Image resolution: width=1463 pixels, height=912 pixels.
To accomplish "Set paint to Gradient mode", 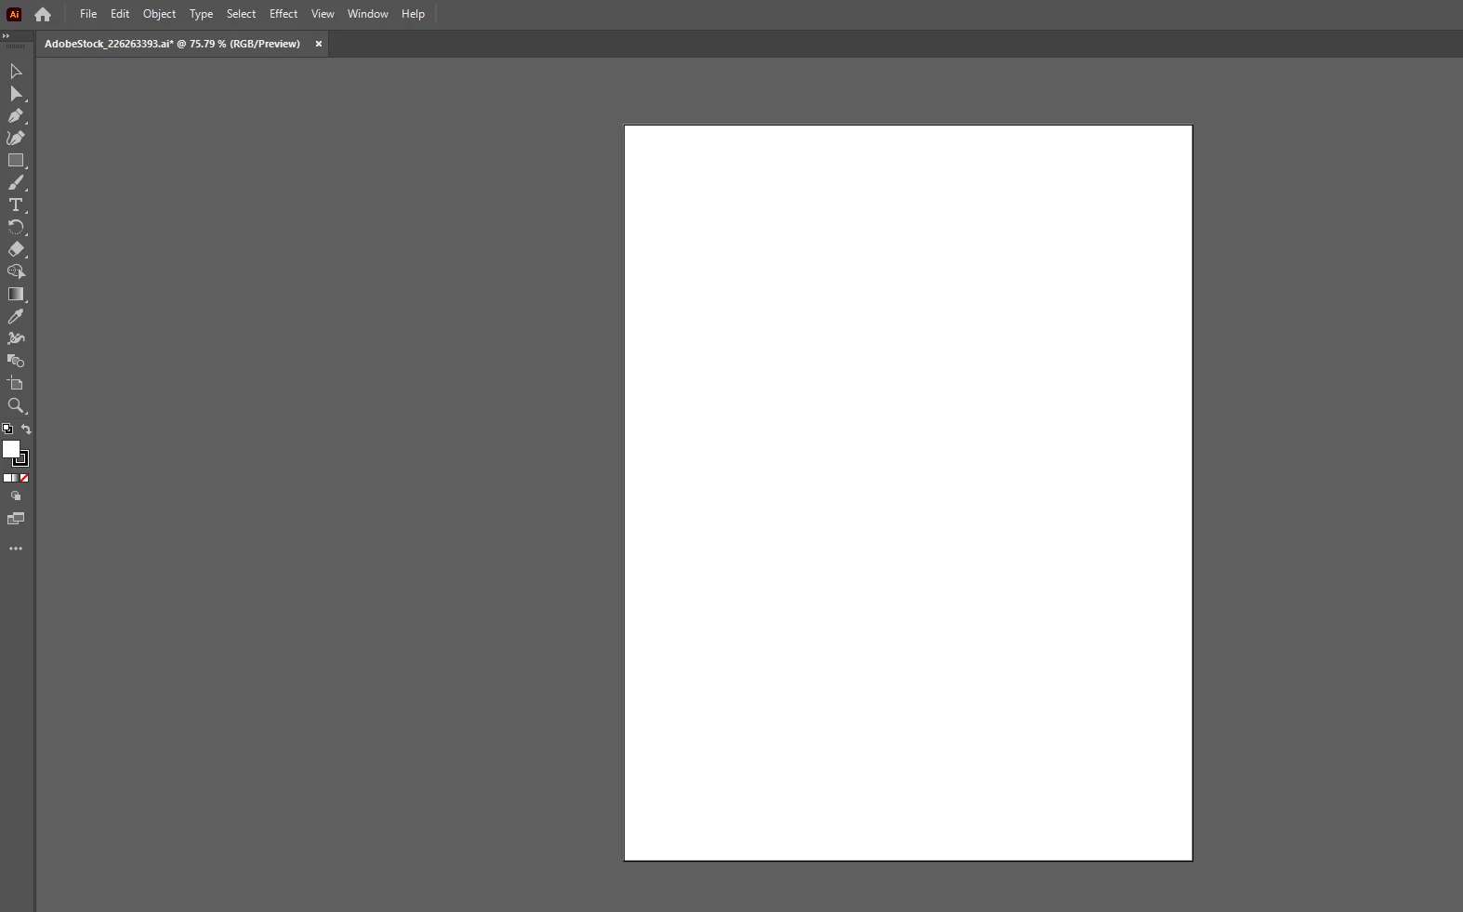I will (16, 478).
